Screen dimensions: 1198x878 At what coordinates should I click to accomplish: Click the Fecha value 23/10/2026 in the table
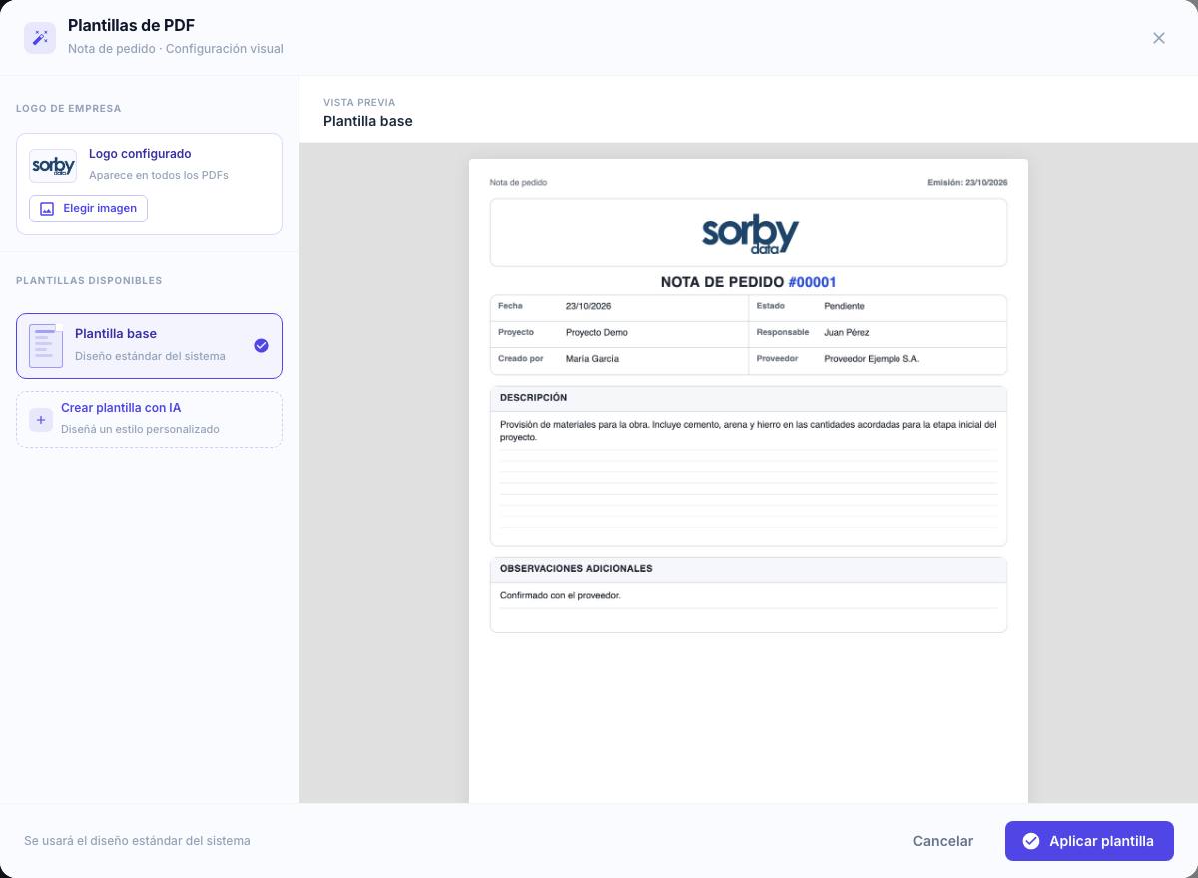coord(588,306)
